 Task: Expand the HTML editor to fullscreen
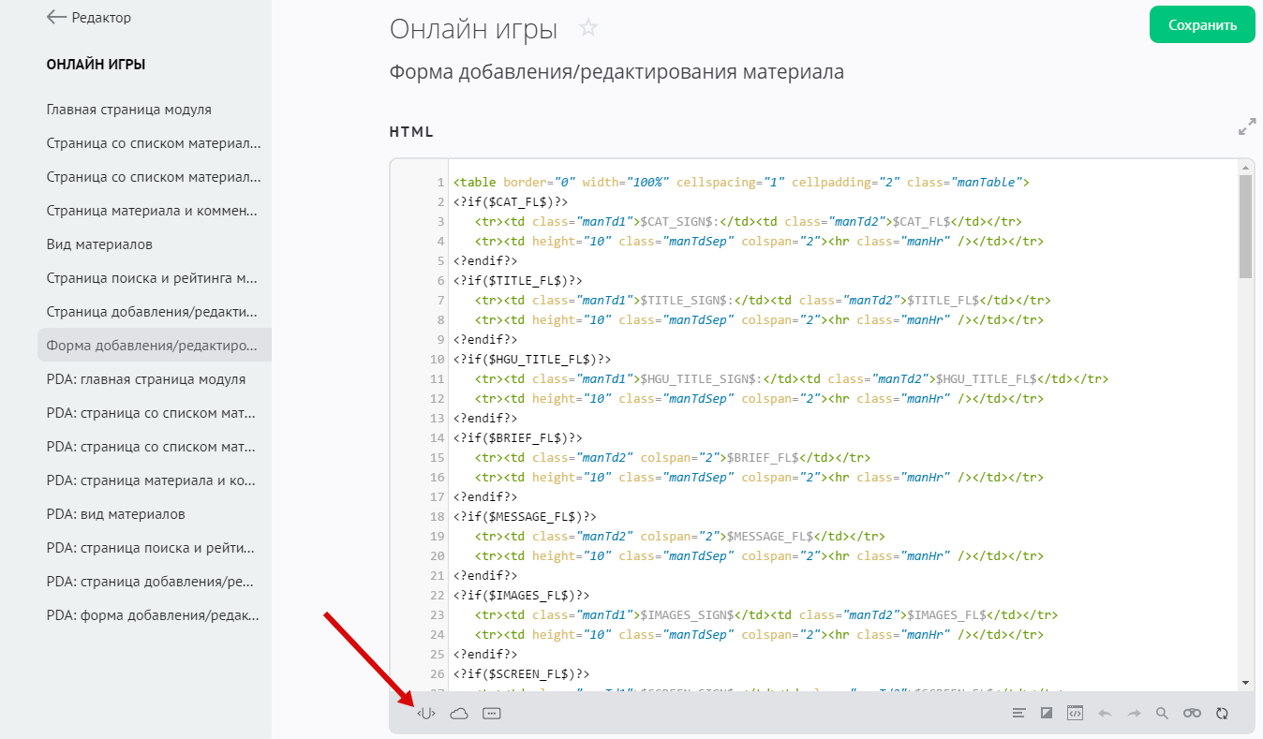click(1246, 126)
